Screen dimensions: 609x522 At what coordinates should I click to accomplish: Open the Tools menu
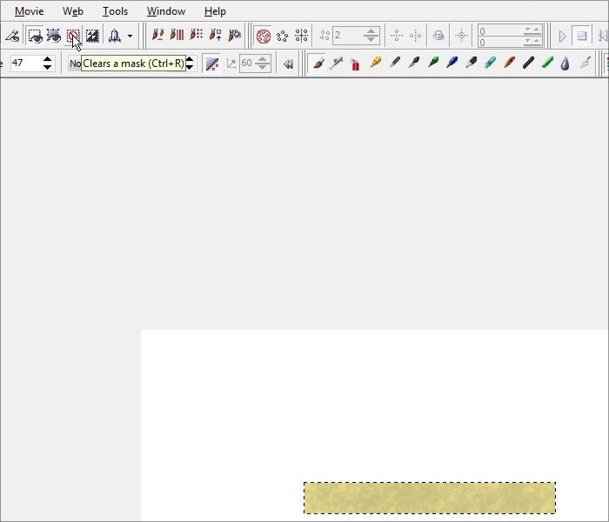[115, 11]
